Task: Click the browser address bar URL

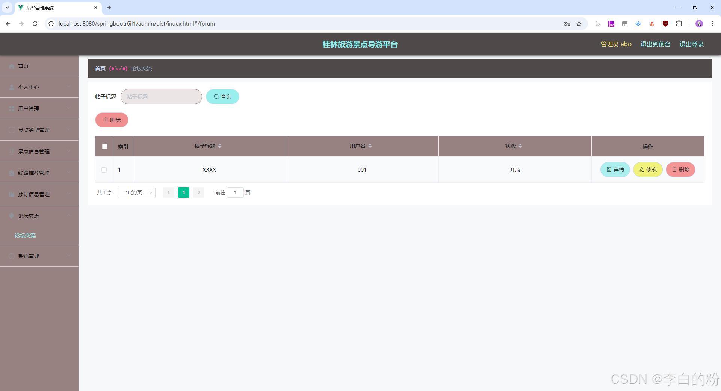Action: 137,24
